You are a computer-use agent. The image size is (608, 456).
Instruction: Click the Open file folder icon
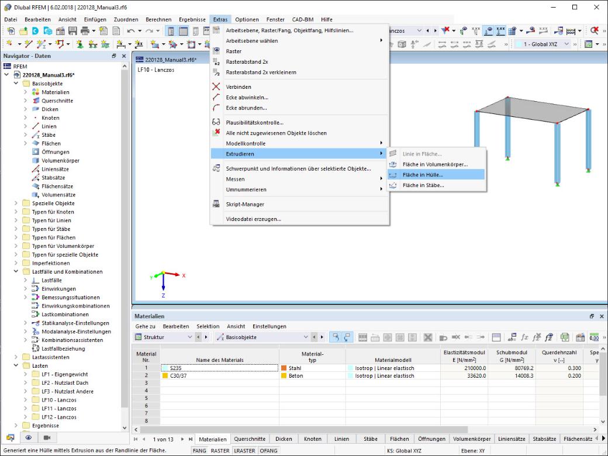click(x=23, y=30)
